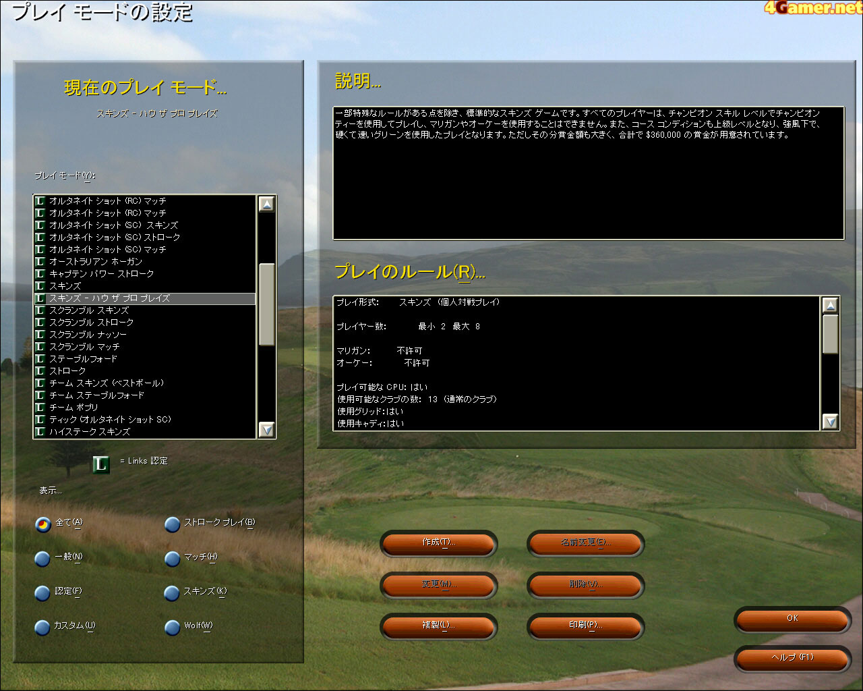Click the up arrow of the rules panel scrollbar
Image resolution: width=863 pixels, height=691 pixels.
click(x=831, y=305)
